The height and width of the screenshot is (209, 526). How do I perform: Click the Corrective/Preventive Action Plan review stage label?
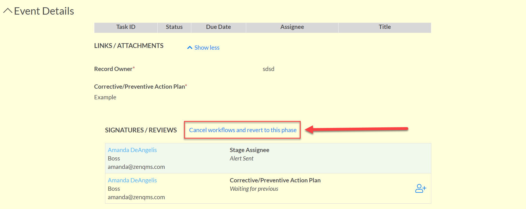pos(275,180)
